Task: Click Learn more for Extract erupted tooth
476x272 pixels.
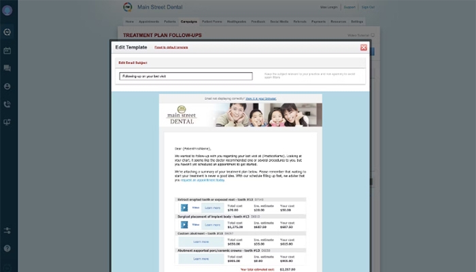Action: pyautogui.click(x=212, y=208)
